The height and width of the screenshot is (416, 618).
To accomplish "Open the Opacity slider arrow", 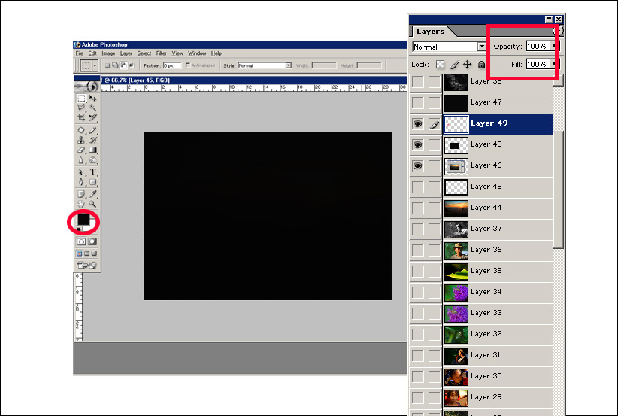I will coord(555,47).
